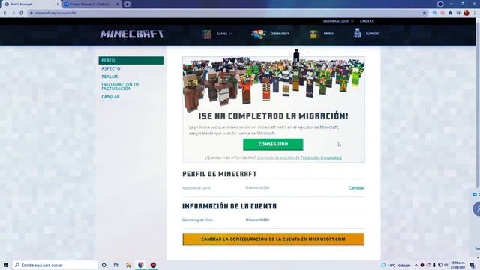Select Perfil in the sidebar
This screenshot has height=270, width=480.
131,60
